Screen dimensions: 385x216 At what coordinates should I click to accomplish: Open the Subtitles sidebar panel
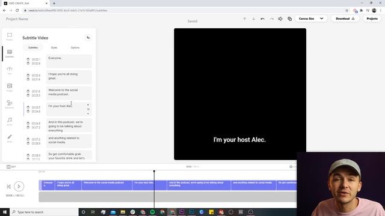(x=10, y=53)
